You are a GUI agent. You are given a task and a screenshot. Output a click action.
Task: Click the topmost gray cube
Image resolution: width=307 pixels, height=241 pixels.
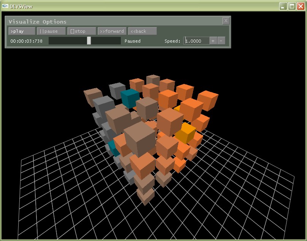[117, 90]
